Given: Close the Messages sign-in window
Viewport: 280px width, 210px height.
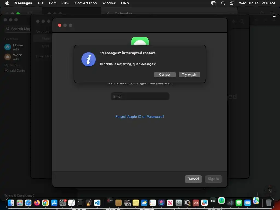Looking at the screenshot, I should coord(60,25).
